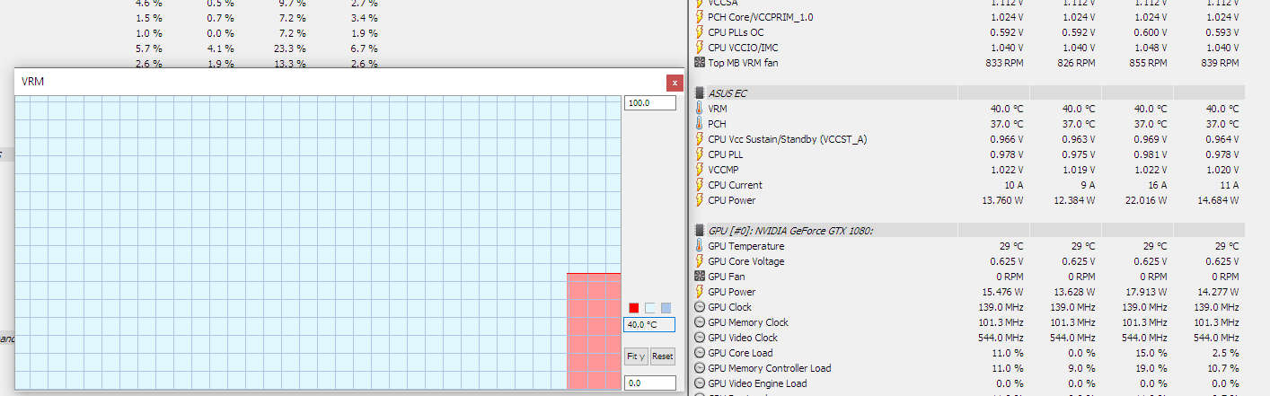
Task: Click the VRM window title text
Action: tap(32, 82)
